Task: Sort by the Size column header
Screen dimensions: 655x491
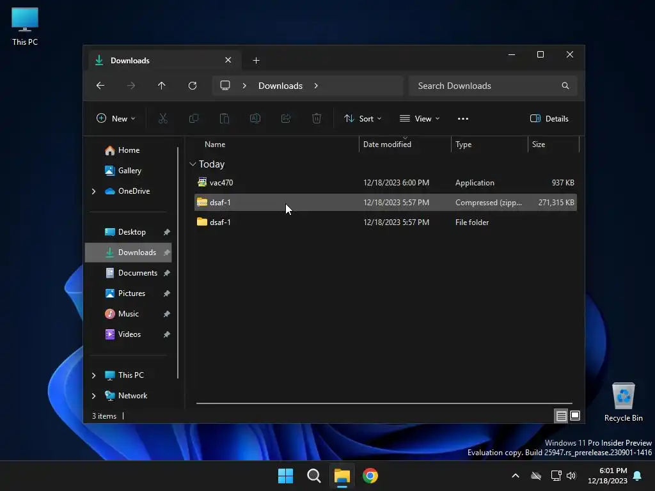Action: (x=553, y=144)
